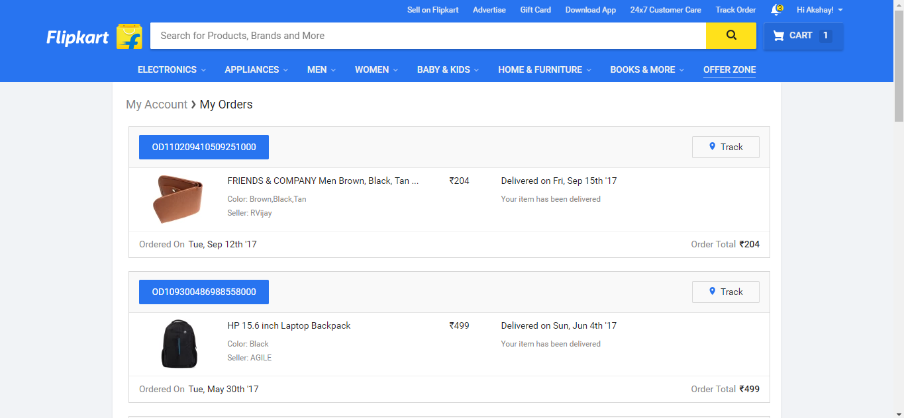Viewport: 904px width, 418px height.
Task: Click the black backpack product thumbnail
Action: [179, 344]
